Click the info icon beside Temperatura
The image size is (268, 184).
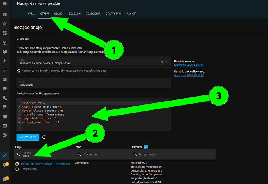(x=17, y=169)
